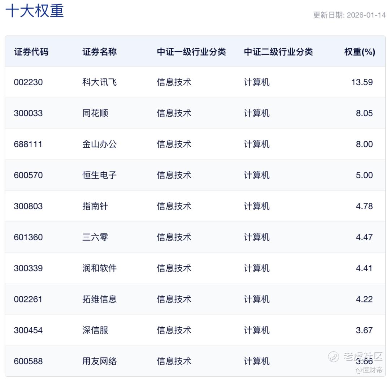Click 信息技术 in the 用友网络 row
390x379 pixels.
click(174, 361)
